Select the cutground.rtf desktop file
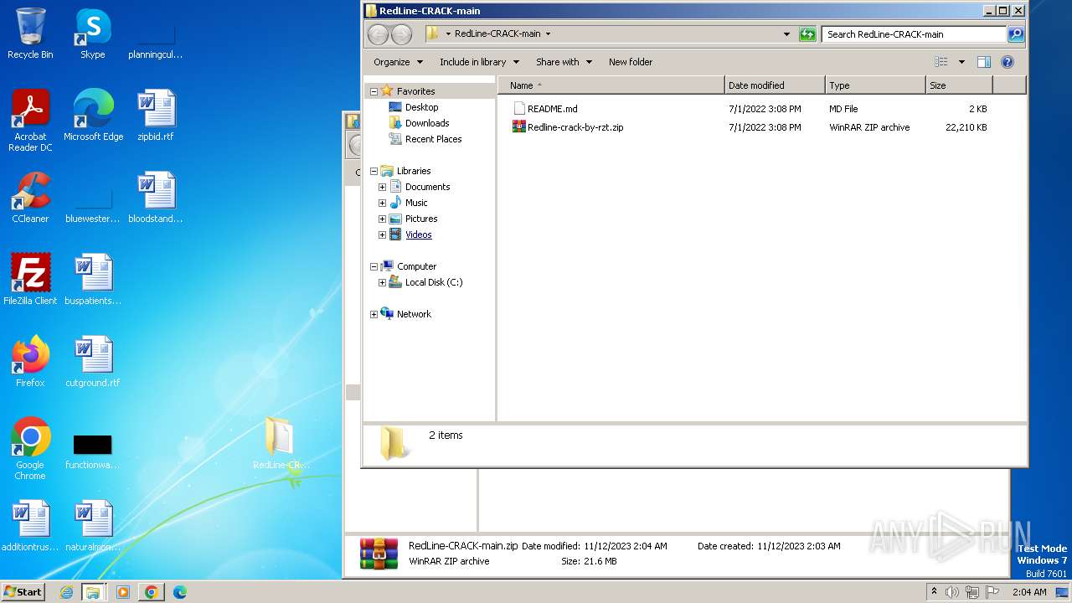The image size is (1072, 603). tap(93, 362)
